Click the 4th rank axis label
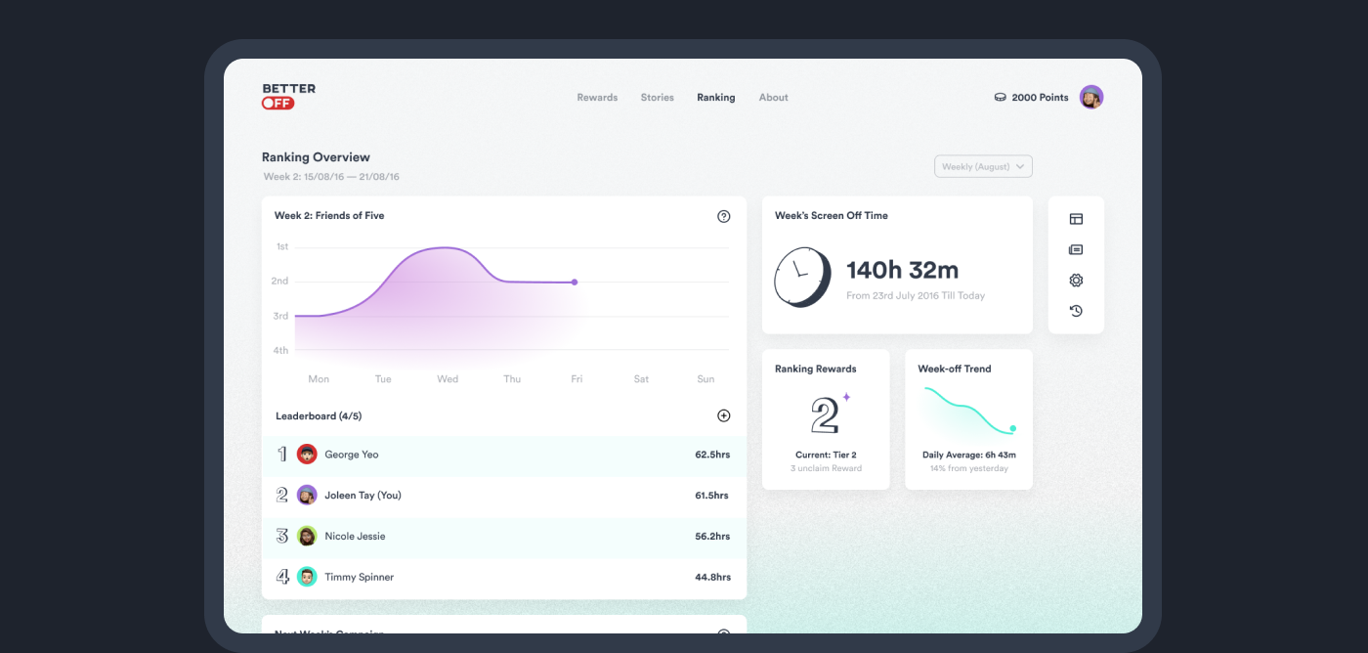This screenshot has width=1368, height=653. pyautogui.click(x=280, y=350)
